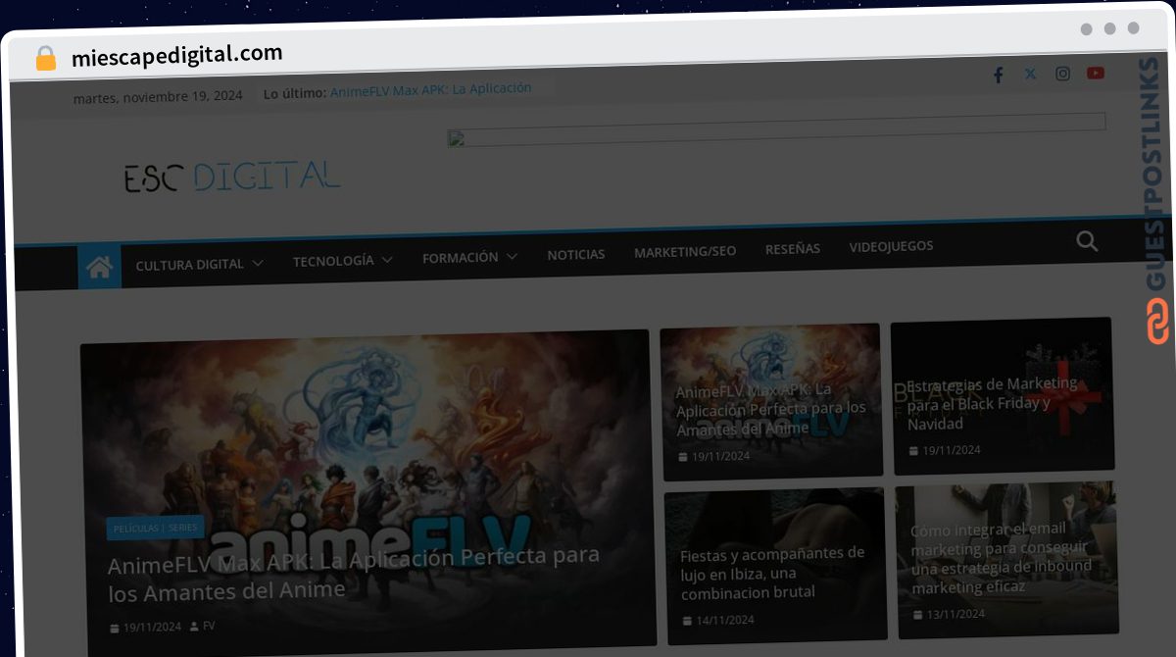The width and height of the screenshot is (1176, 657).
Task: Open Cómo integrar el email marketing article
Action: pos(1001,558)
